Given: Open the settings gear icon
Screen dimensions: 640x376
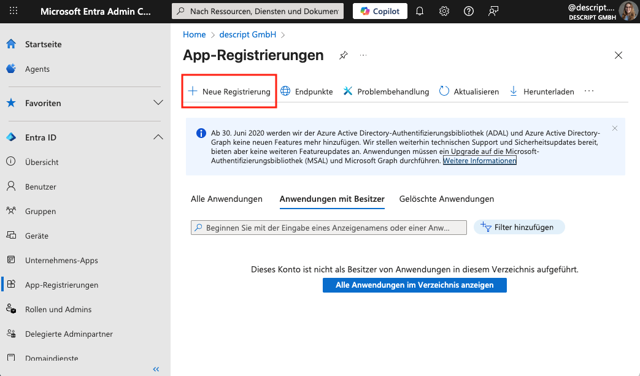Looking at the screenshot, I should pyautogui.click(x=444, y=11).
